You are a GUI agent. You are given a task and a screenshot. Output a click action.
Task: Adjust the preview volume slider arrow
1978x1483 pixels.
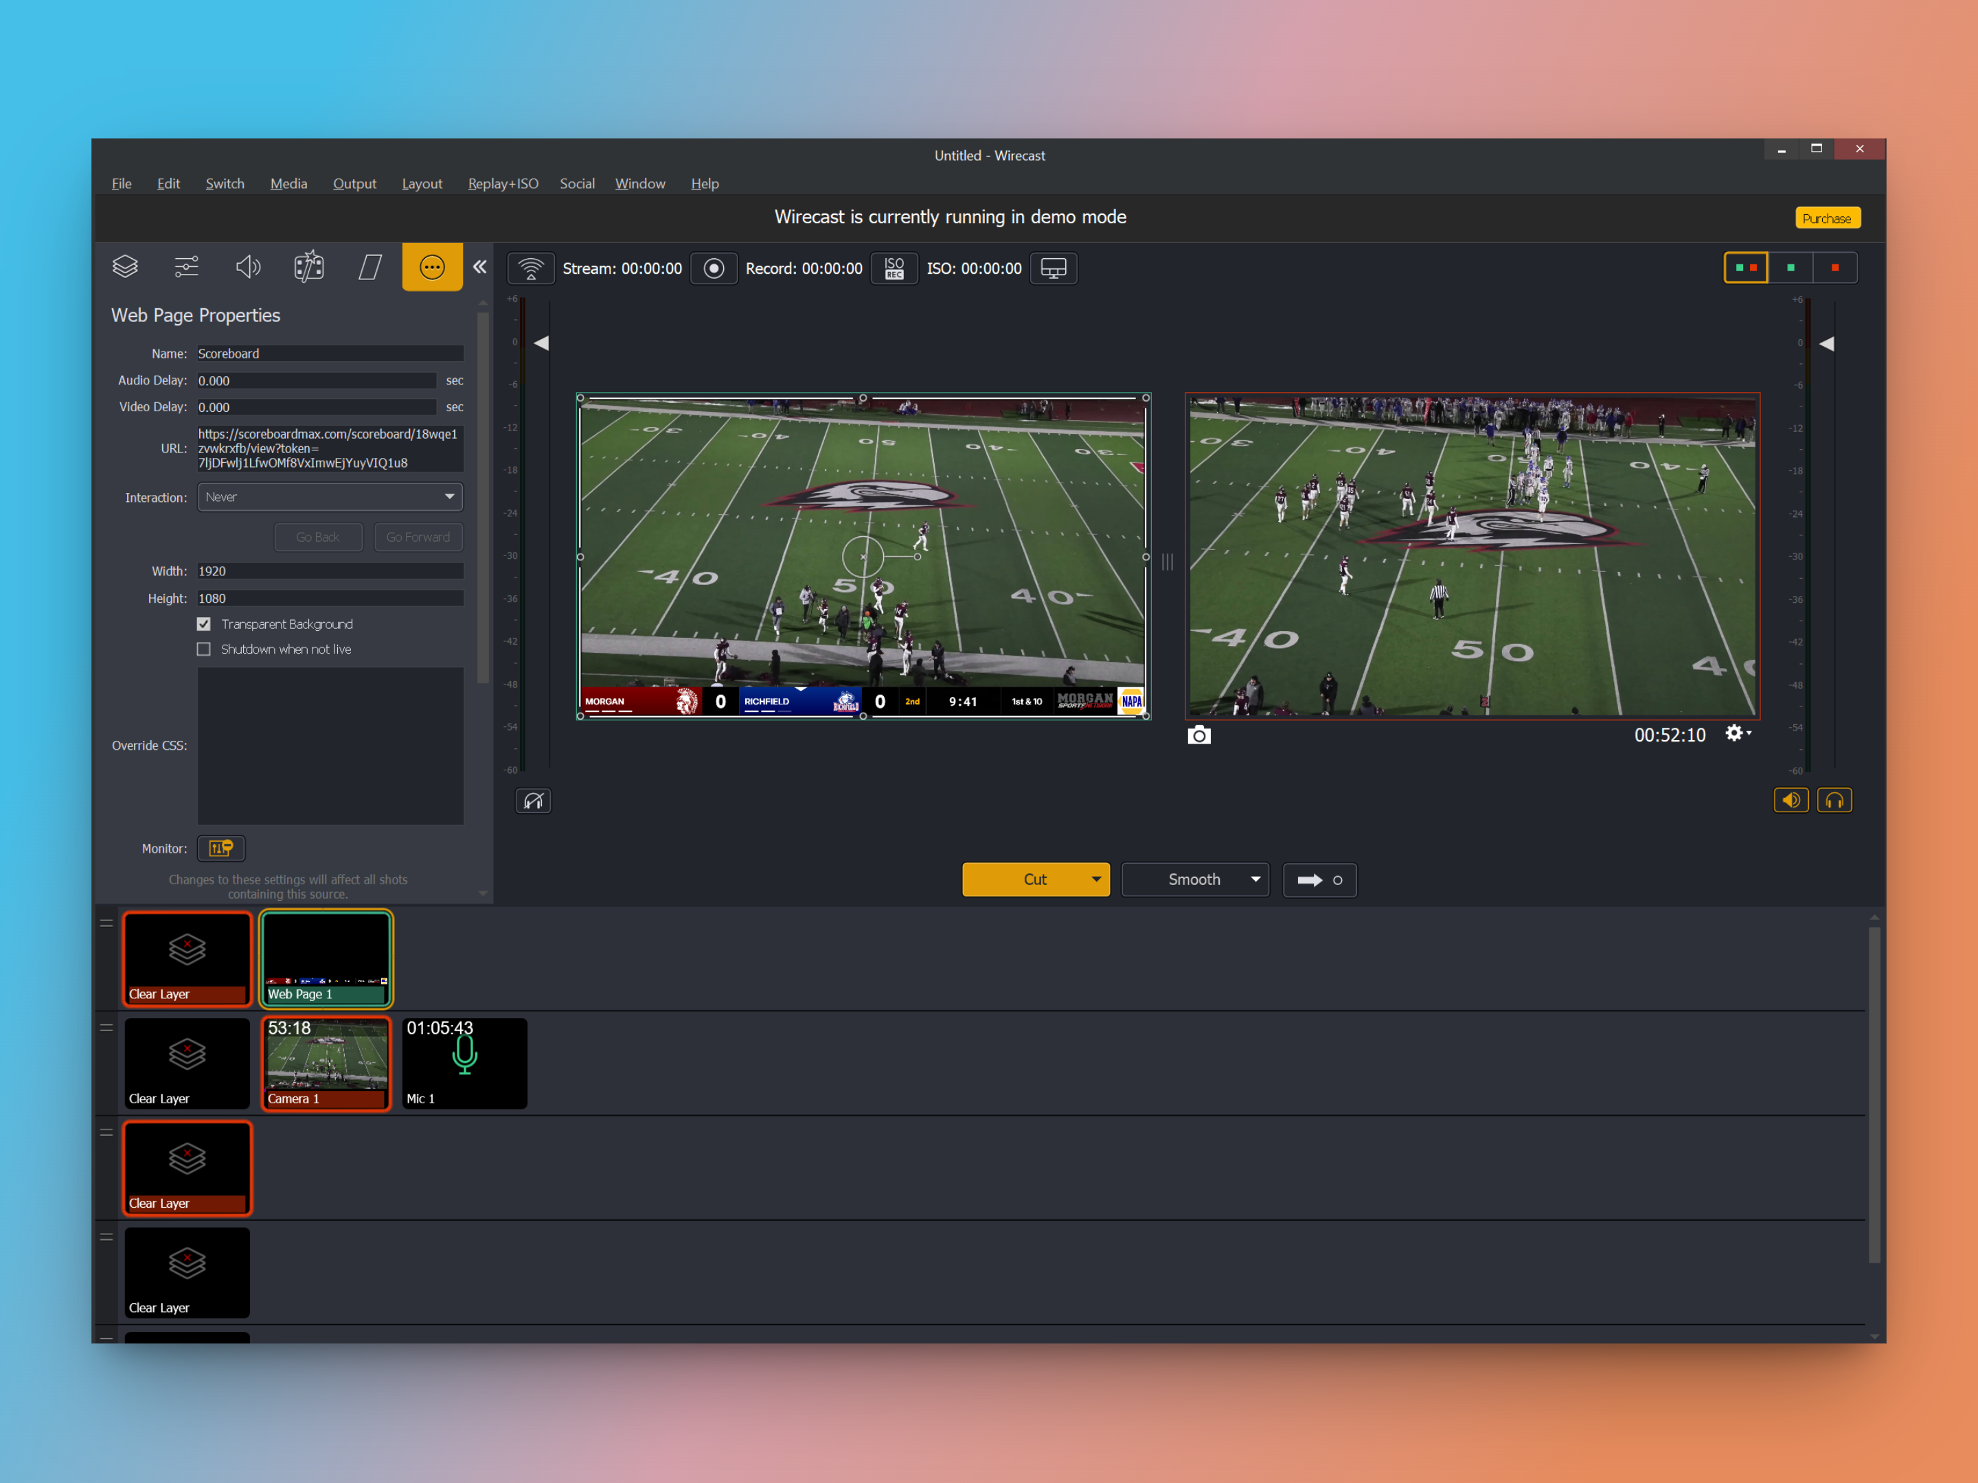coord(541,343)
